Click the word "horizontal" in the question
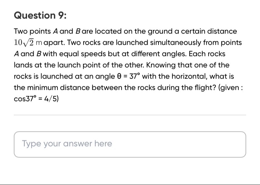The height and width of the screenshot is (185, 260). pos(189,76)
